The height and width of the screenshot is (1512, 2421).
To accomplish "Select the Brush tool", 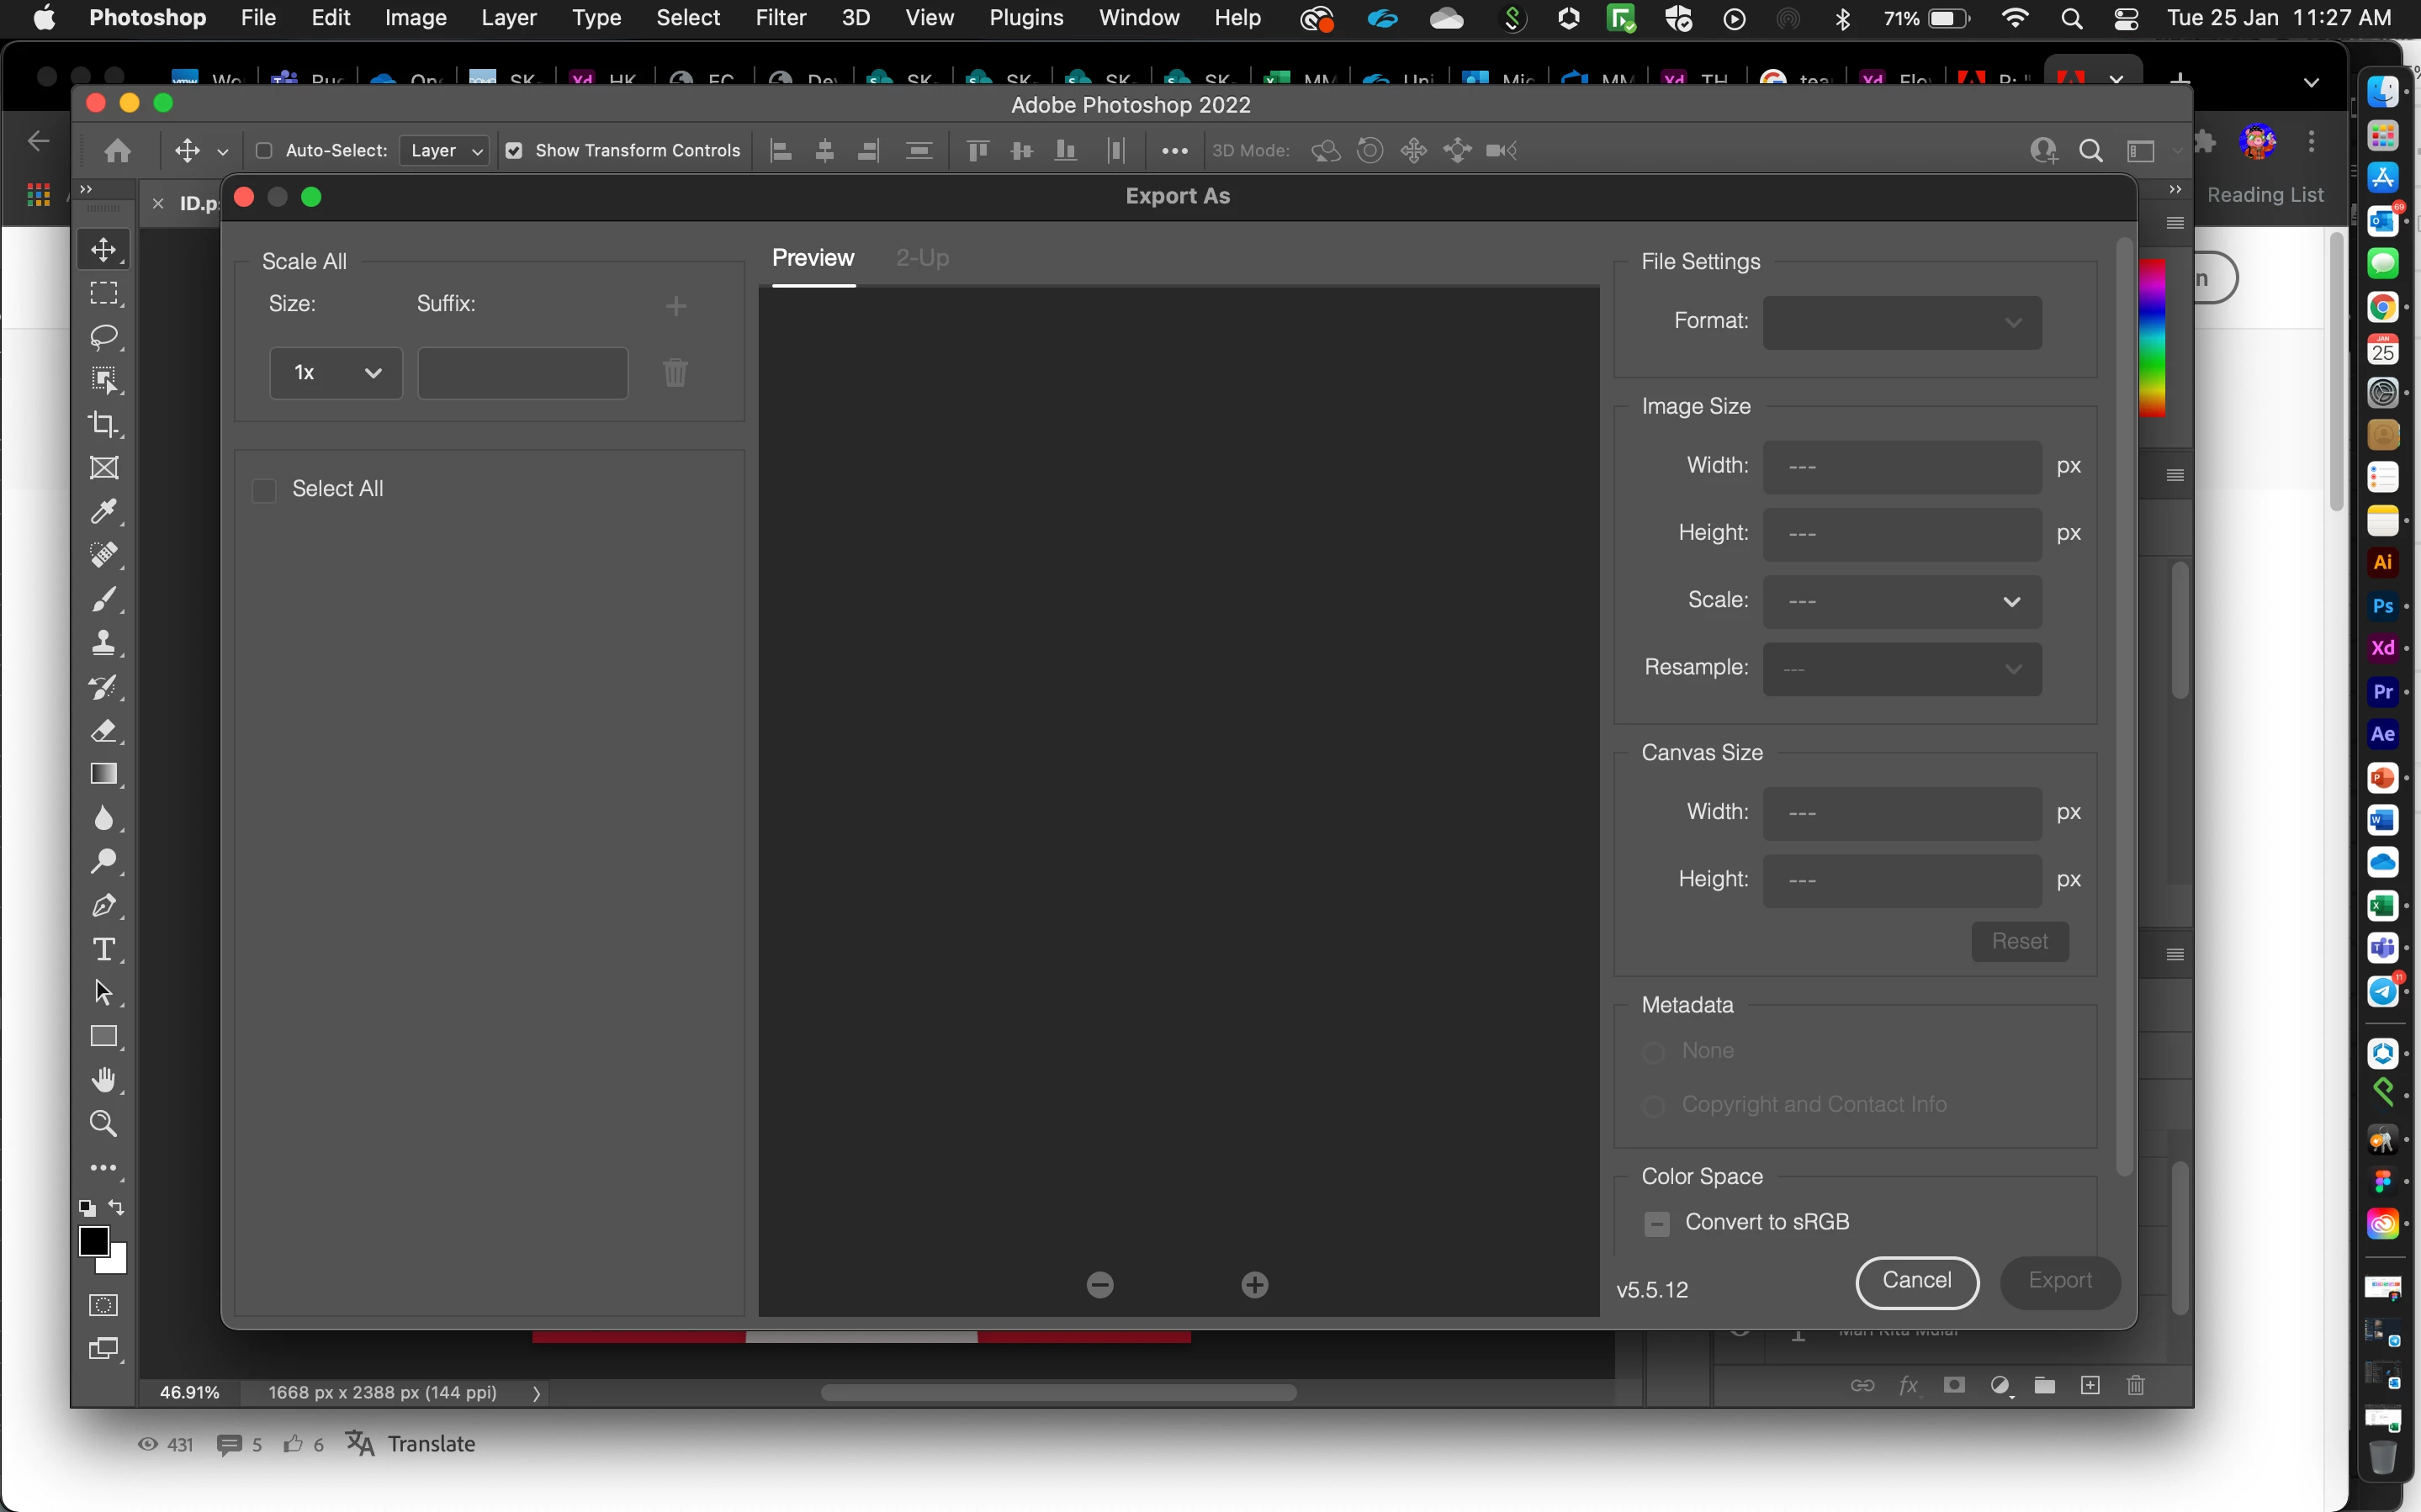I will pyautogui.click(x=104, y=599).
